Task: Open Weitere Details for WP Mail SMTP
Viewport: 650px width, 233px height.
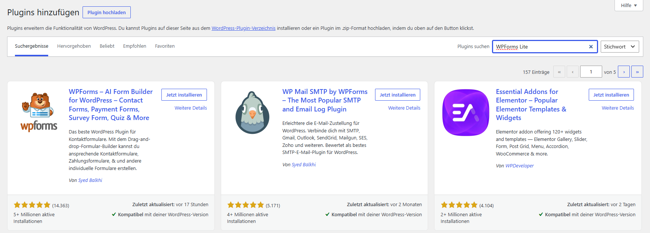Action: pos(404,108)
